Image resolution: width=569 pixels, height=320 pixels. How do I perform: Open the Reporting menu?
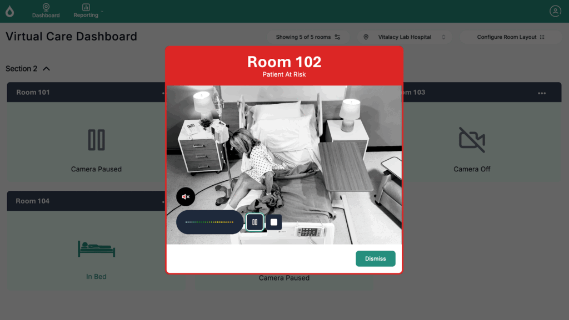[86, 11]
